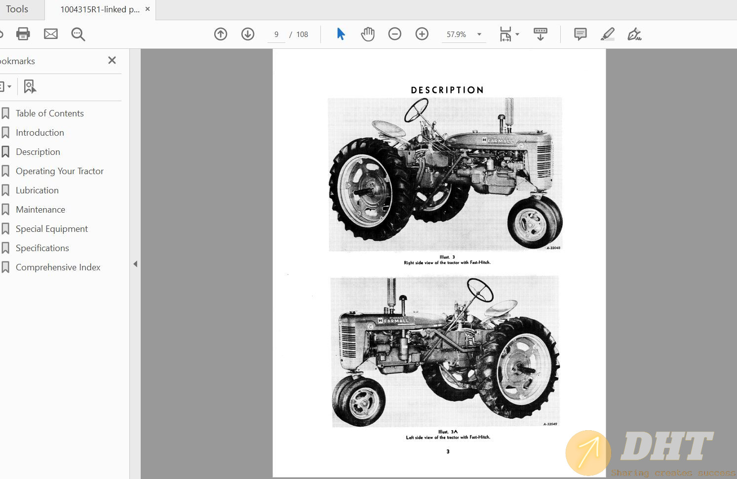This screenshot has width=737, height=479.
Task: Click the Special Equipment bookmark ribbon icon
Action: pyautogui.click(x=5, y=229)
